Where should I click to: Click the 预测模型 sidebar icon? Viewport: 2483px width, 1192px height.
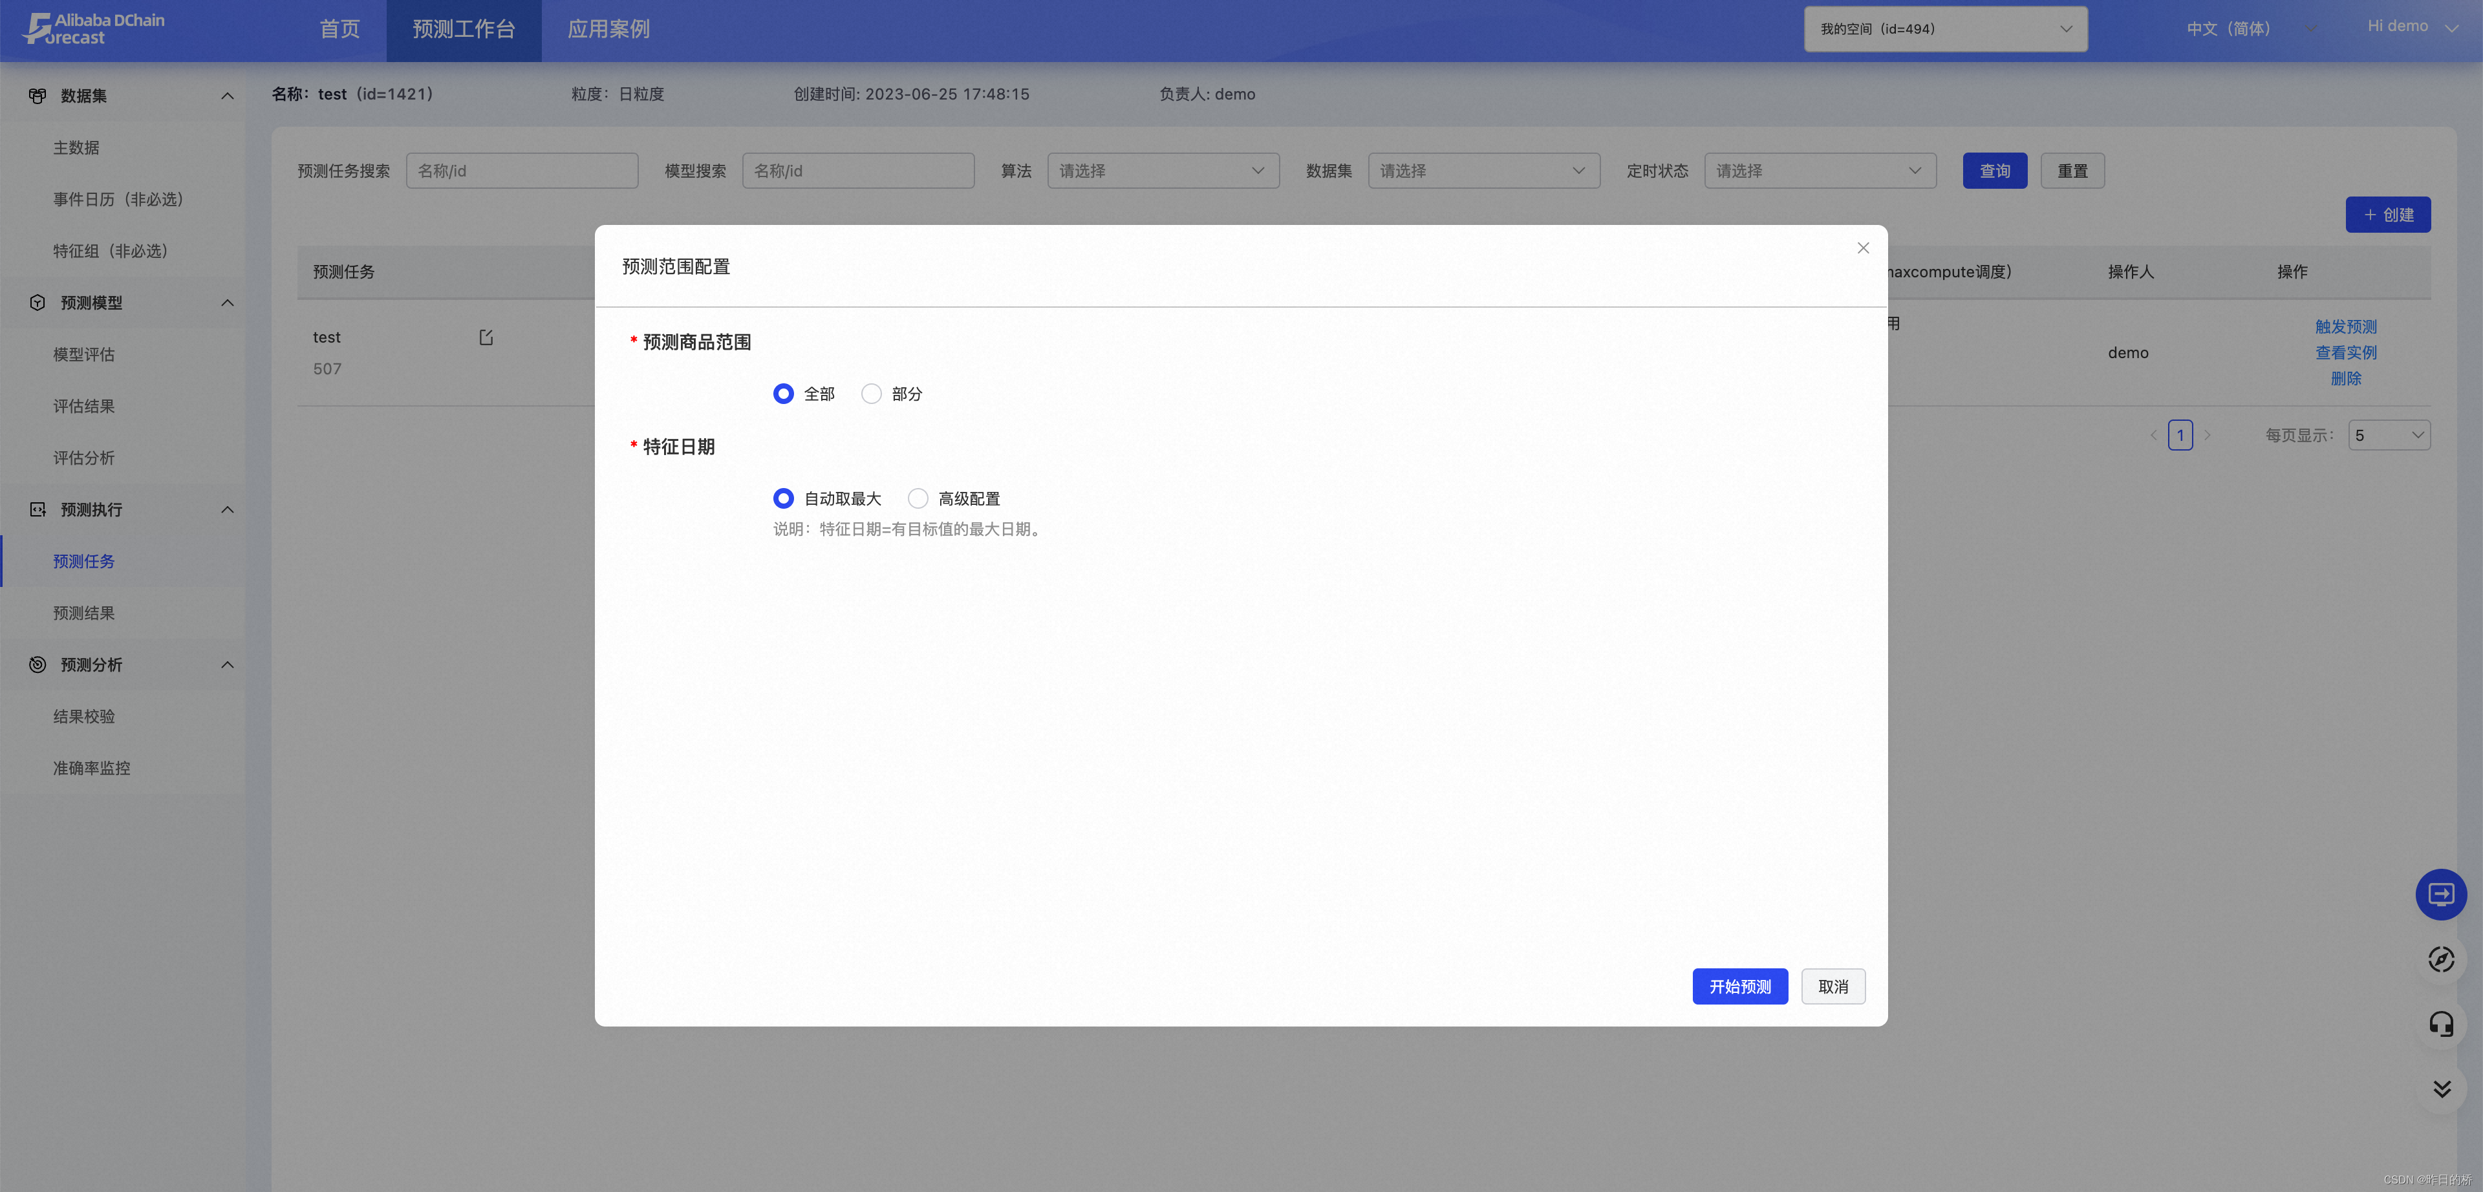38,303
